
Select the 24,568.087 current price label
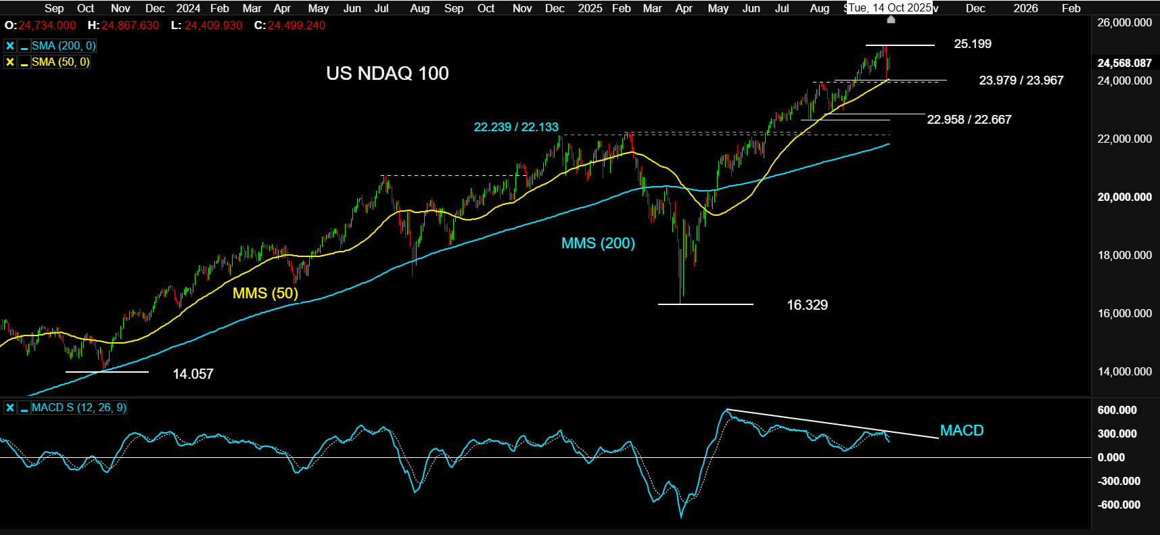pos(1124,63)
